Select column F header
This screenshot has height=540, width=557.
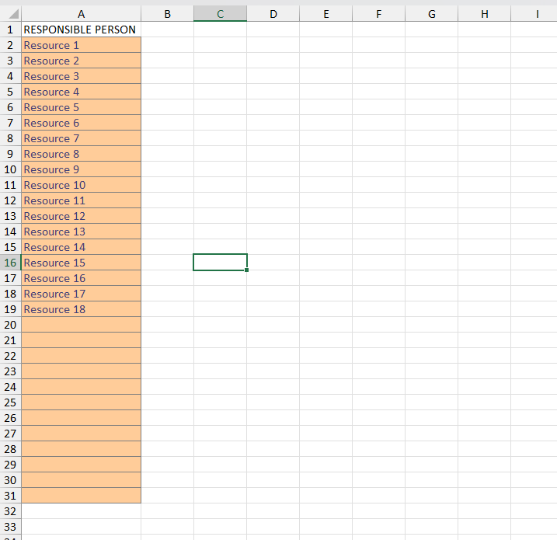tap(378, 14)
